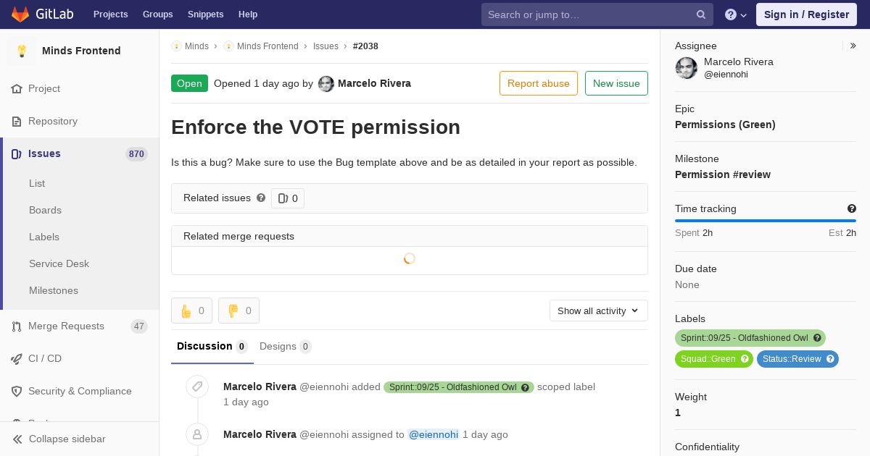
Task: Click the Status::Review label help icon
Action: click(830, 359)
